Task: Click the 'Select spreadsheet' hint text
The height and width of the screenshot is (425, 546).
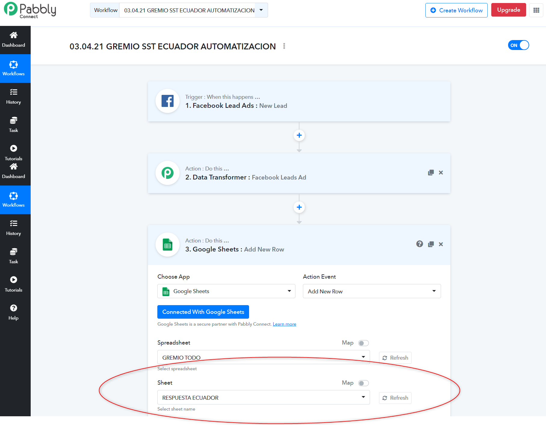Action: [x=177, y=369]
